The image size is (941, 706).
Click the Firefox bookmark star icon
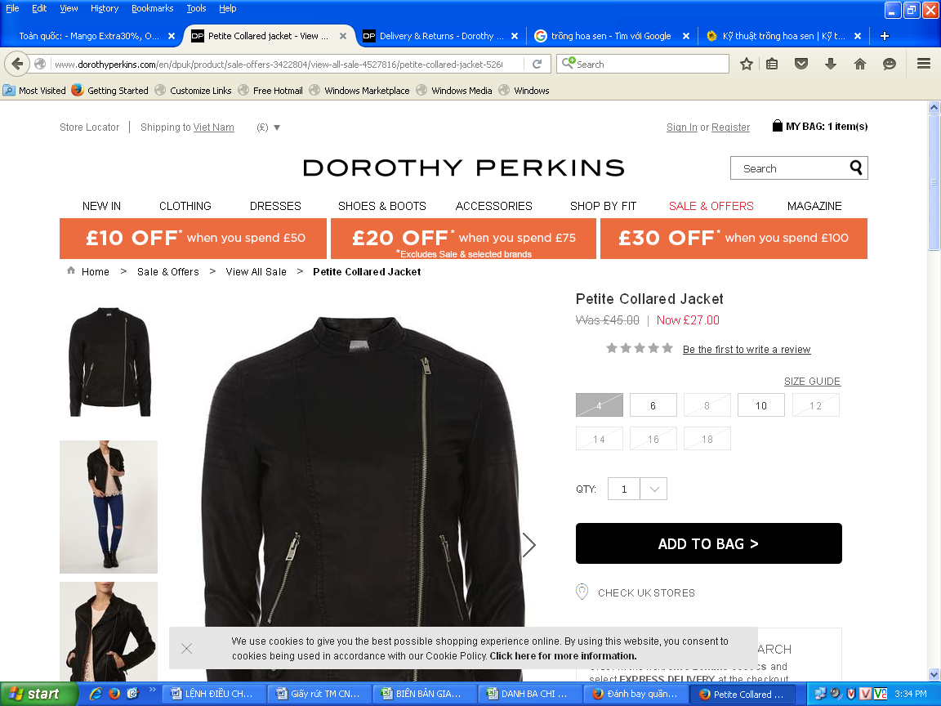pyautogui.click(x=746, y=64)
